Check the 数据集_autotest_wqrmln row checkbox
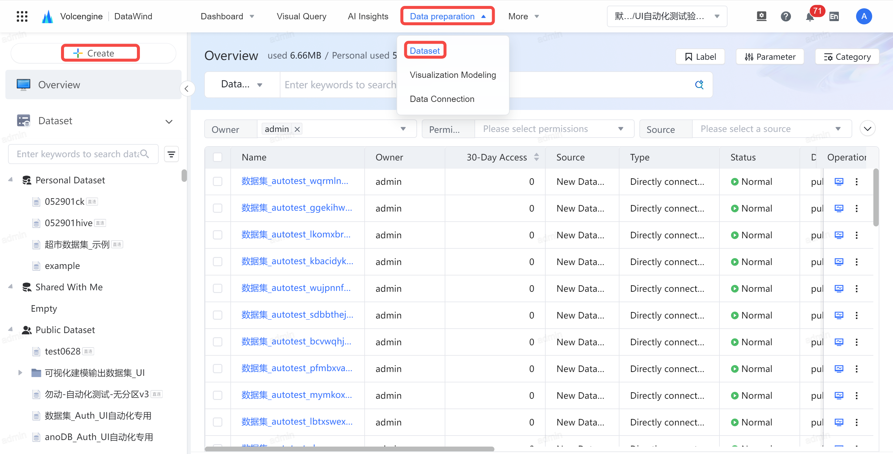 click(x=217, y=181)
